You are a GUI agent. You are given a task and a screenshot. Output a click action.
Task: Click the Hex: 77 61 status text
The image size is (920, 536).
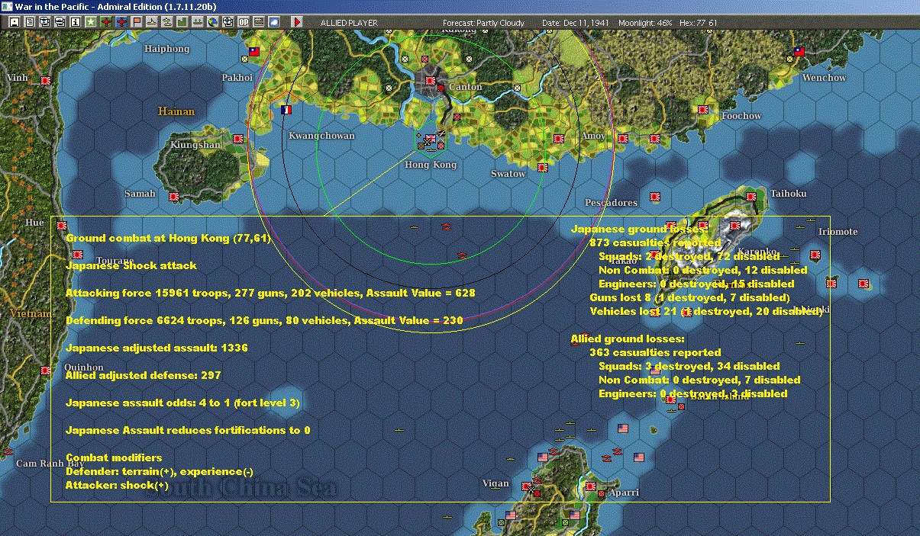click(x=697, y=23)
